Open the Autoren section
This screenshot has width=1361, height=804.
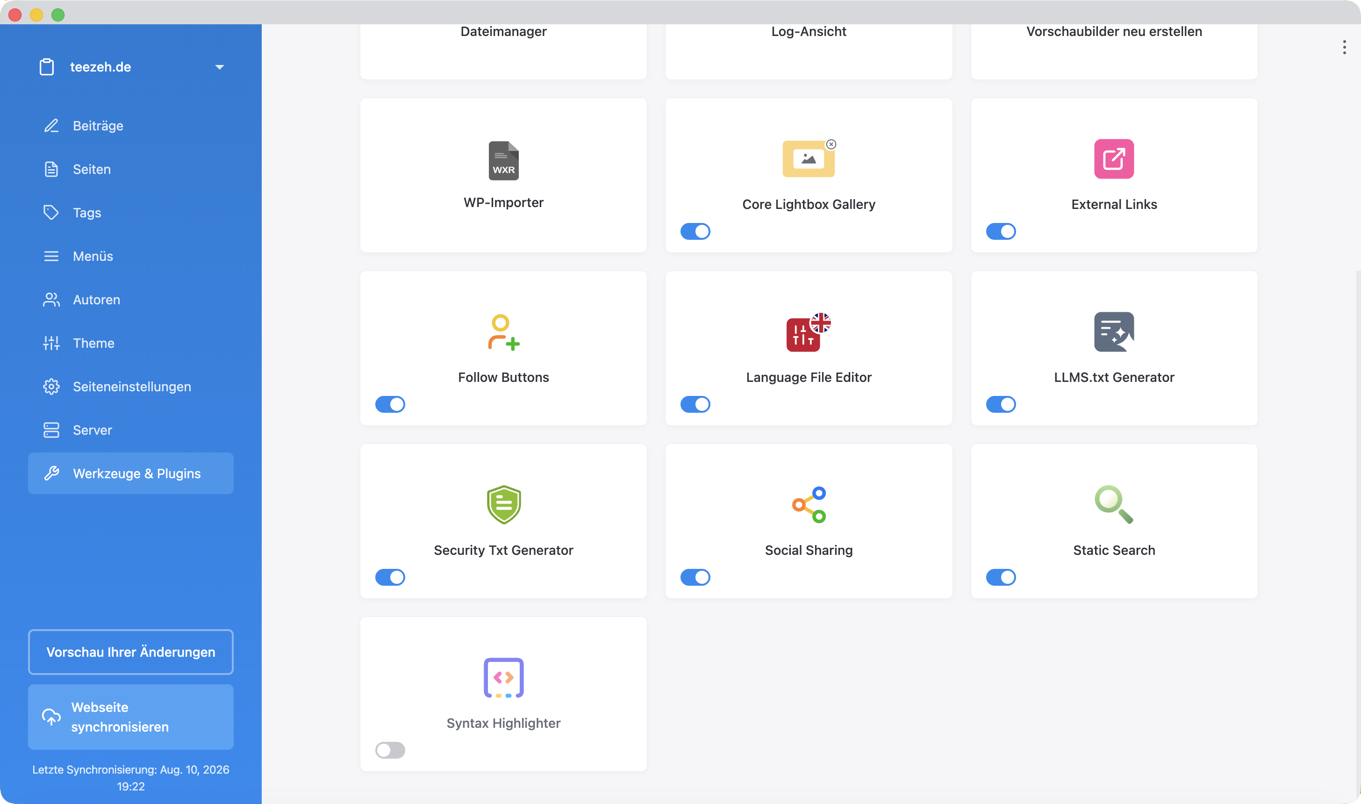point(130,300)
